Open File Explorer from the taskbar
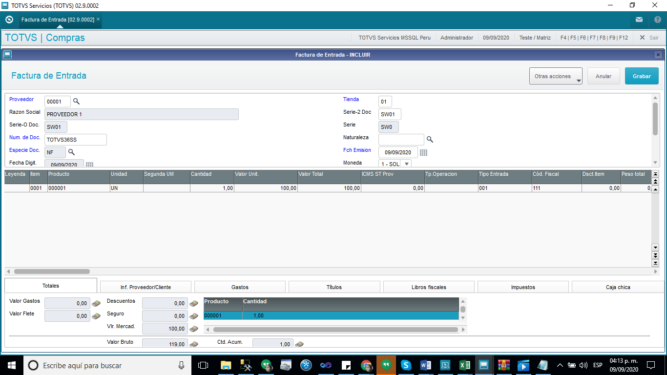The image size is (667, 375). tap(226, 365)
